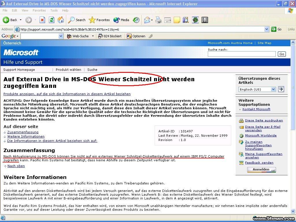
Task: Click the Research books-and-magnifier icon
Action: tap(186, 20)
